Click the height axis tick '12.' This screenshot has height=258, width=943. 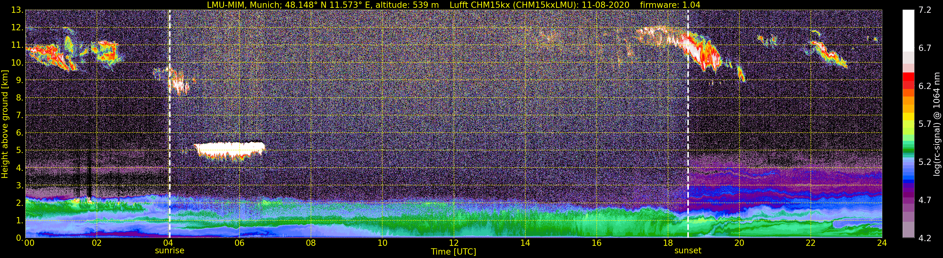[x=17, y=28]
